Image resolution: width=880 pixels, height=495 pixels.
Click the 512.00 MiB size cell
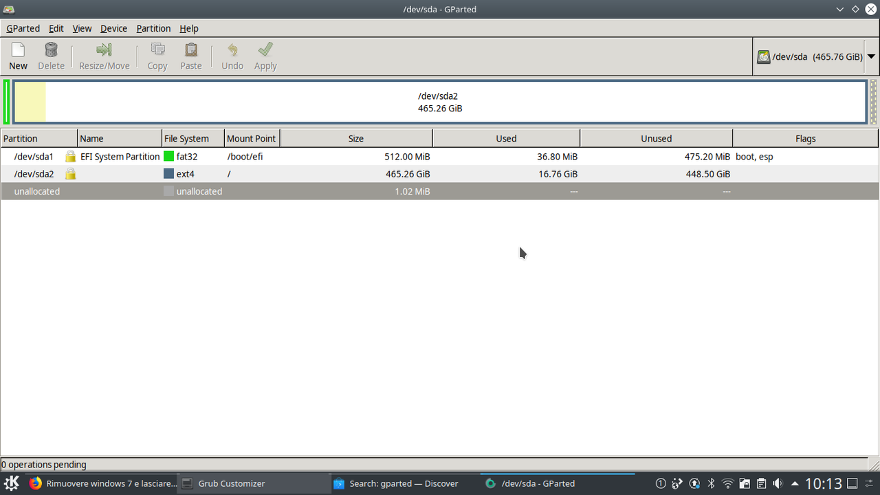point(407,157)
